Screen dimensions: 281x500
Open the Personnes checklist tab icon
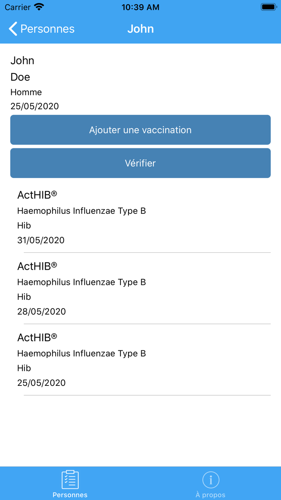[x=70, y=480]
